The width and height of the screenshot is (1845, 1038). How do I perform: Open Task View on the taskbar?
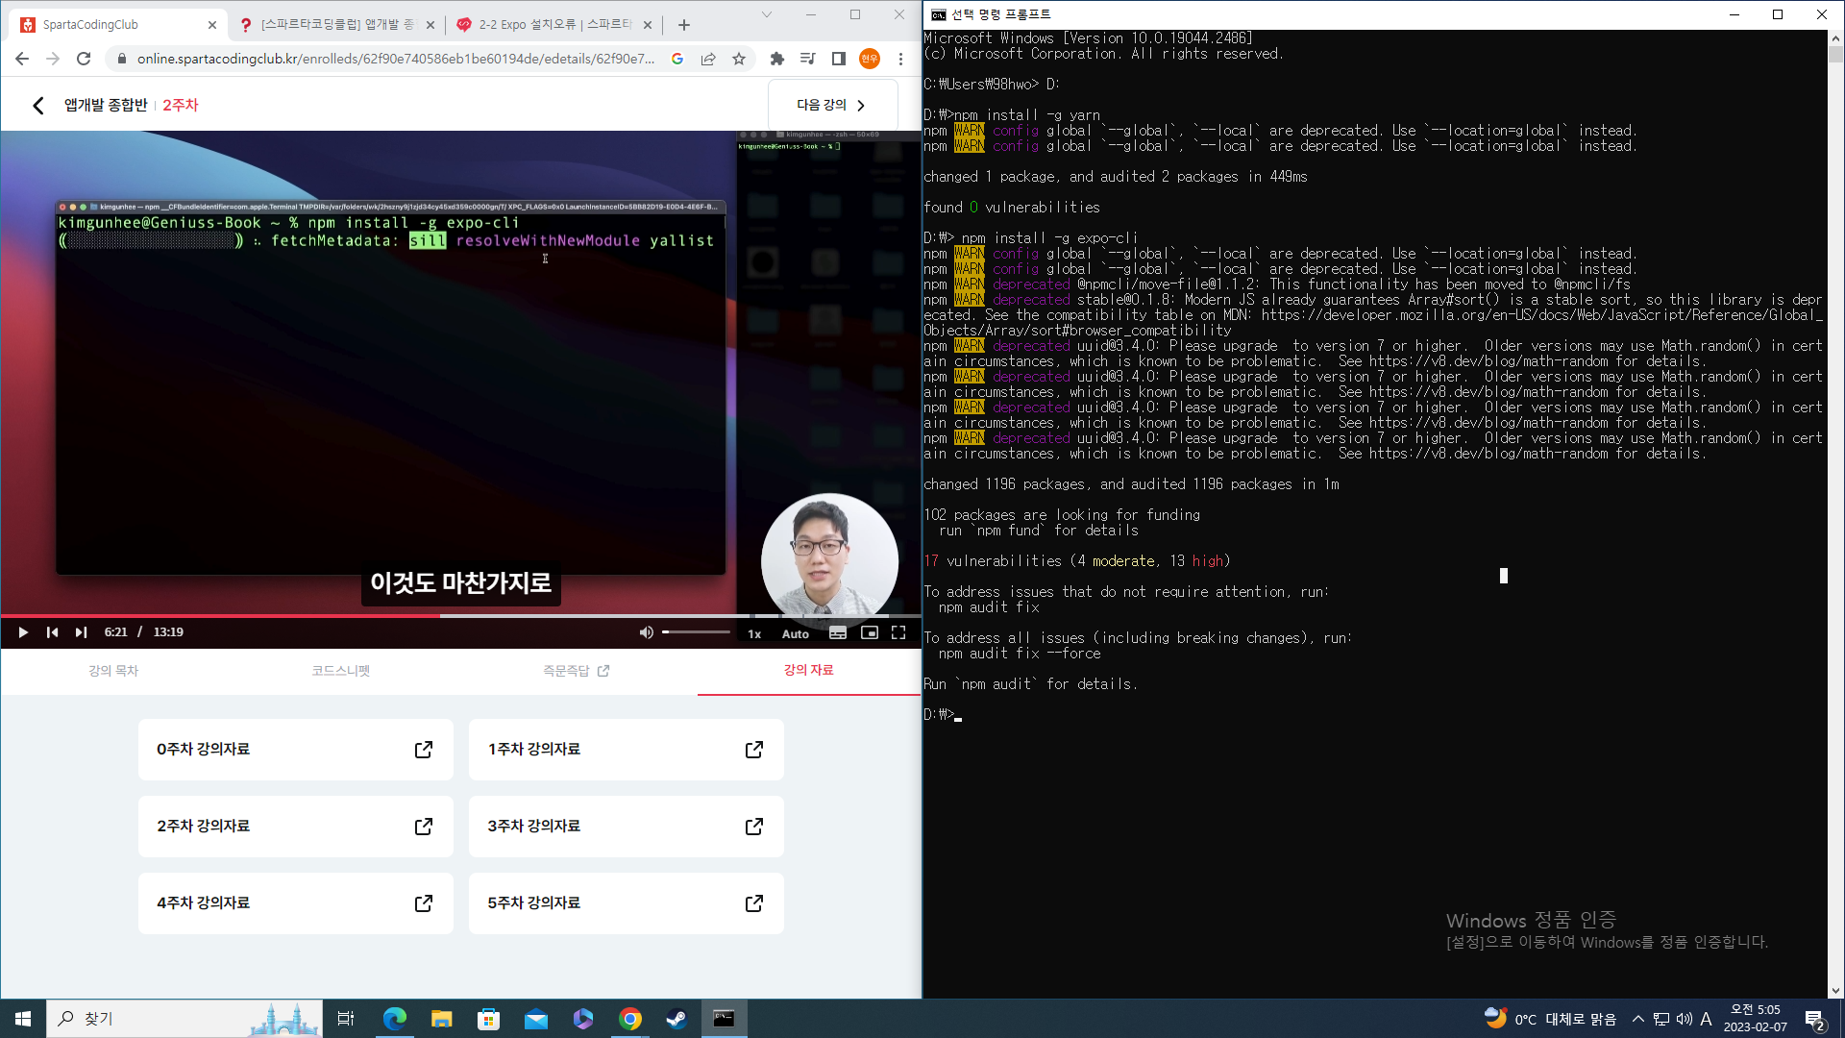[346, 1019]
